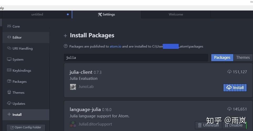The image size is (253, 131).
Task: Switch search to Themes
Action: click(243, 57)
